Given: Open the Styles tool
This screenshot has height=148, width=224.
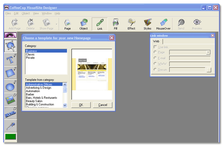Looking at the screenshot, I should coord(147,24).
